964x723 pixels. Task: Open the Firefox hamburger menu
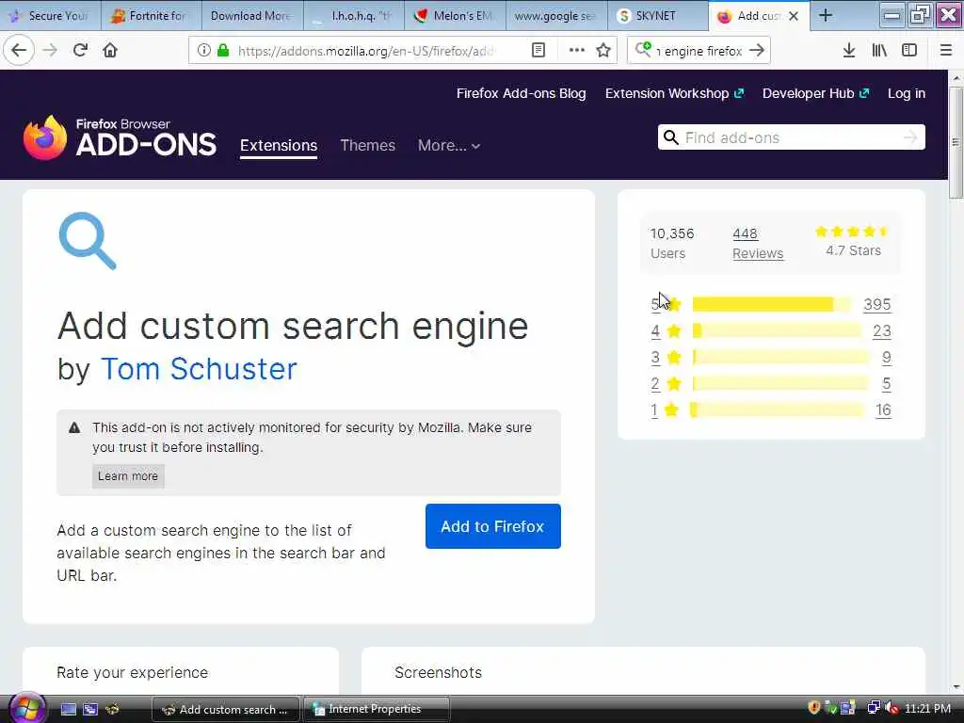coord(945,51)
